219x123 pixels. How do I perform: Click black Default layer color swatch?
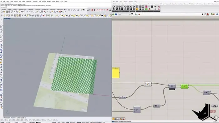[37, 122]
